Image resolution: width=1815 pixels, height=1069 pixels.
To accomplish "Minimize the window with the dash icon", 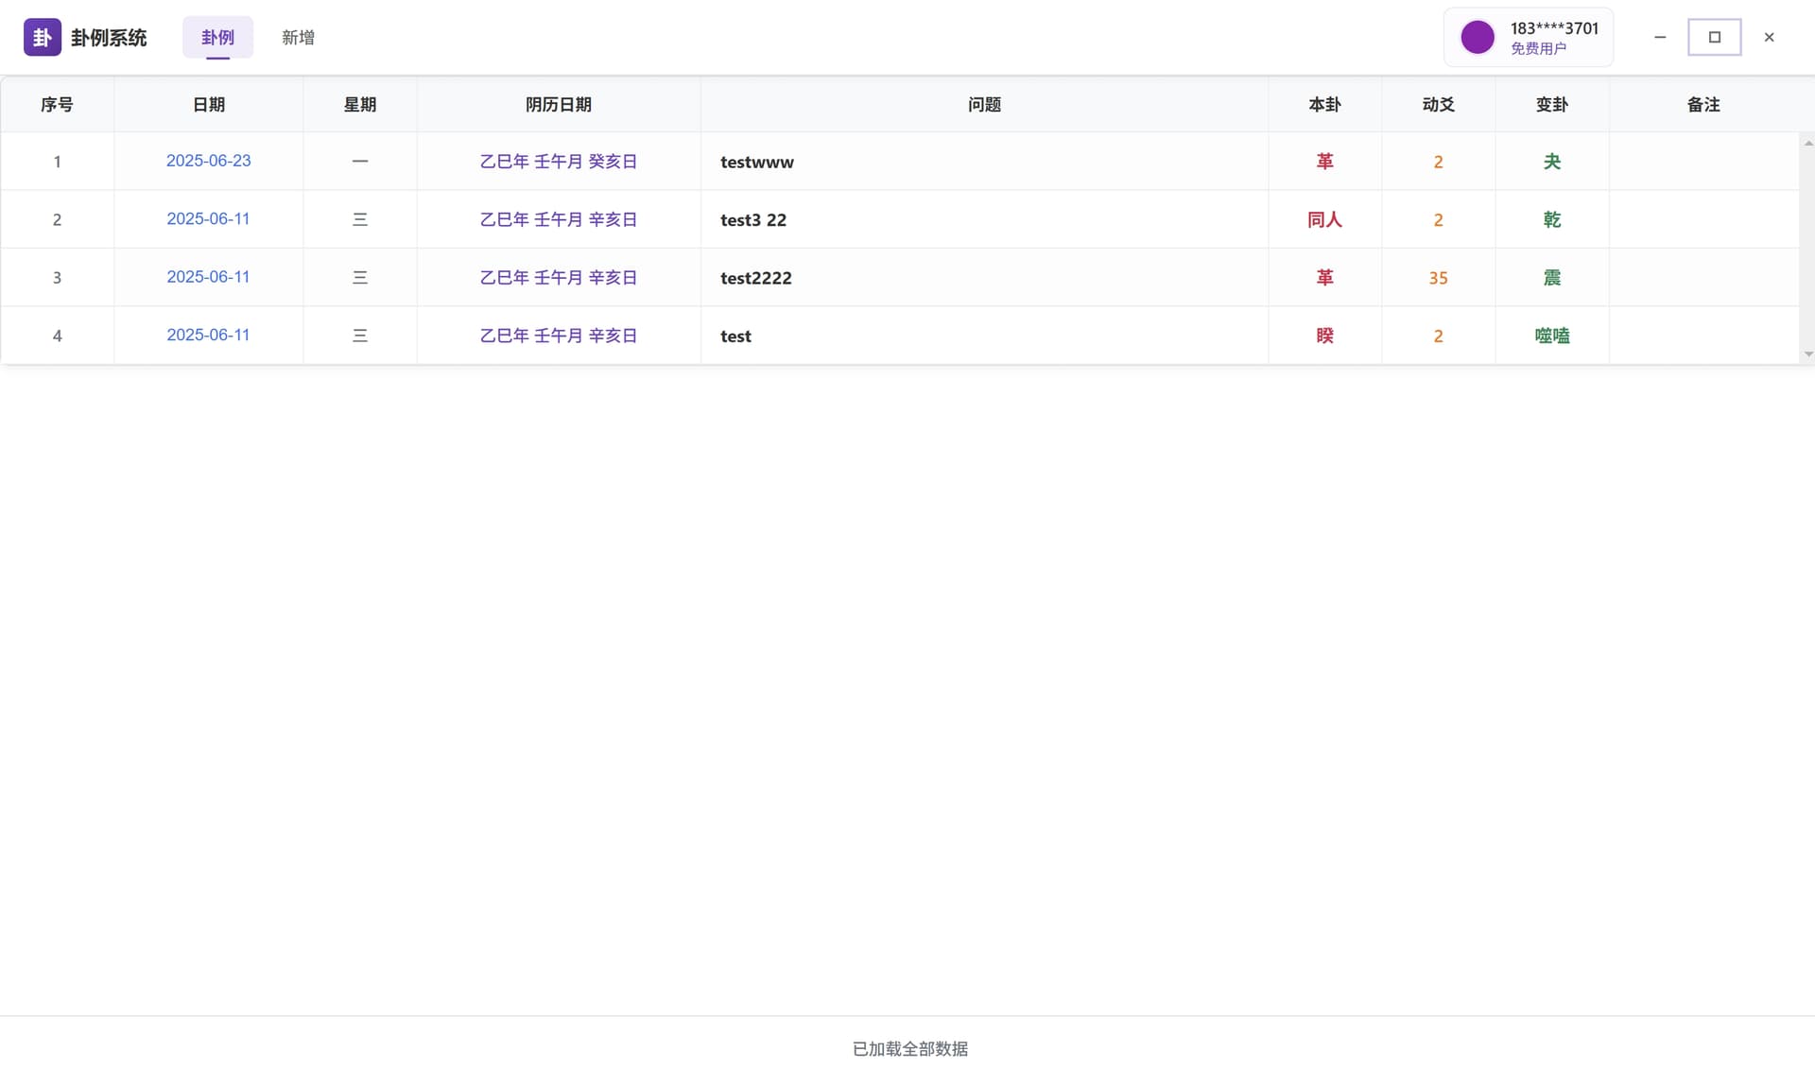I will [1659, 37].
